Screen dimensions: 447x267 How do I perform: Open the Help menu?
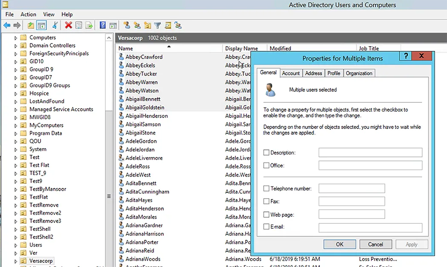(67, 14)
